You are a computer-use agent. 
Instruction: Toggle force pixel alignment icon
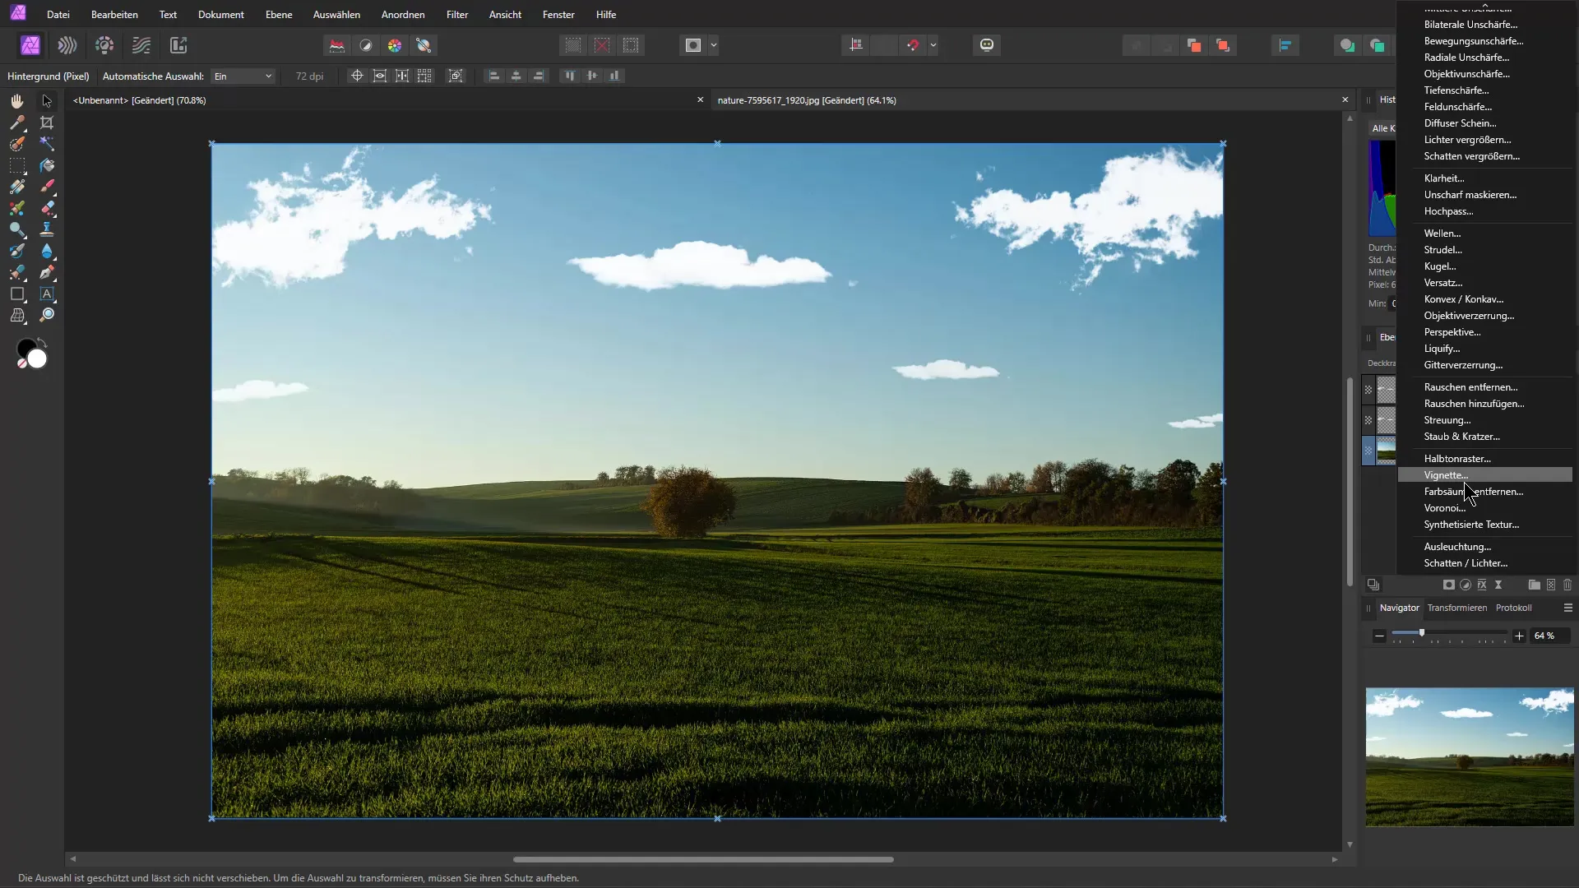point(856,45)
